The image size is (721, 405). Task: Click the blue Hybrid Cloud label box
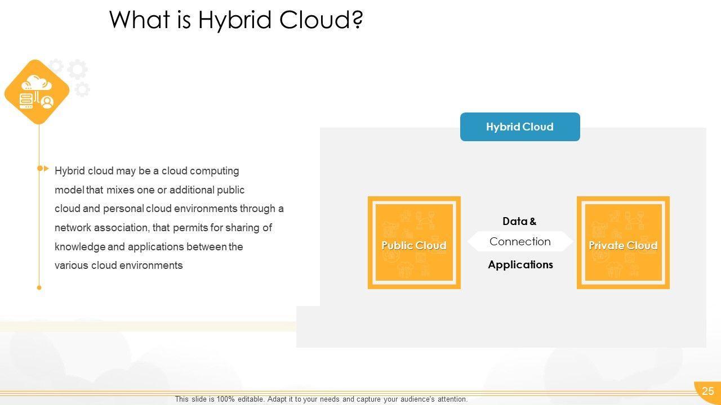coord(520,127)
